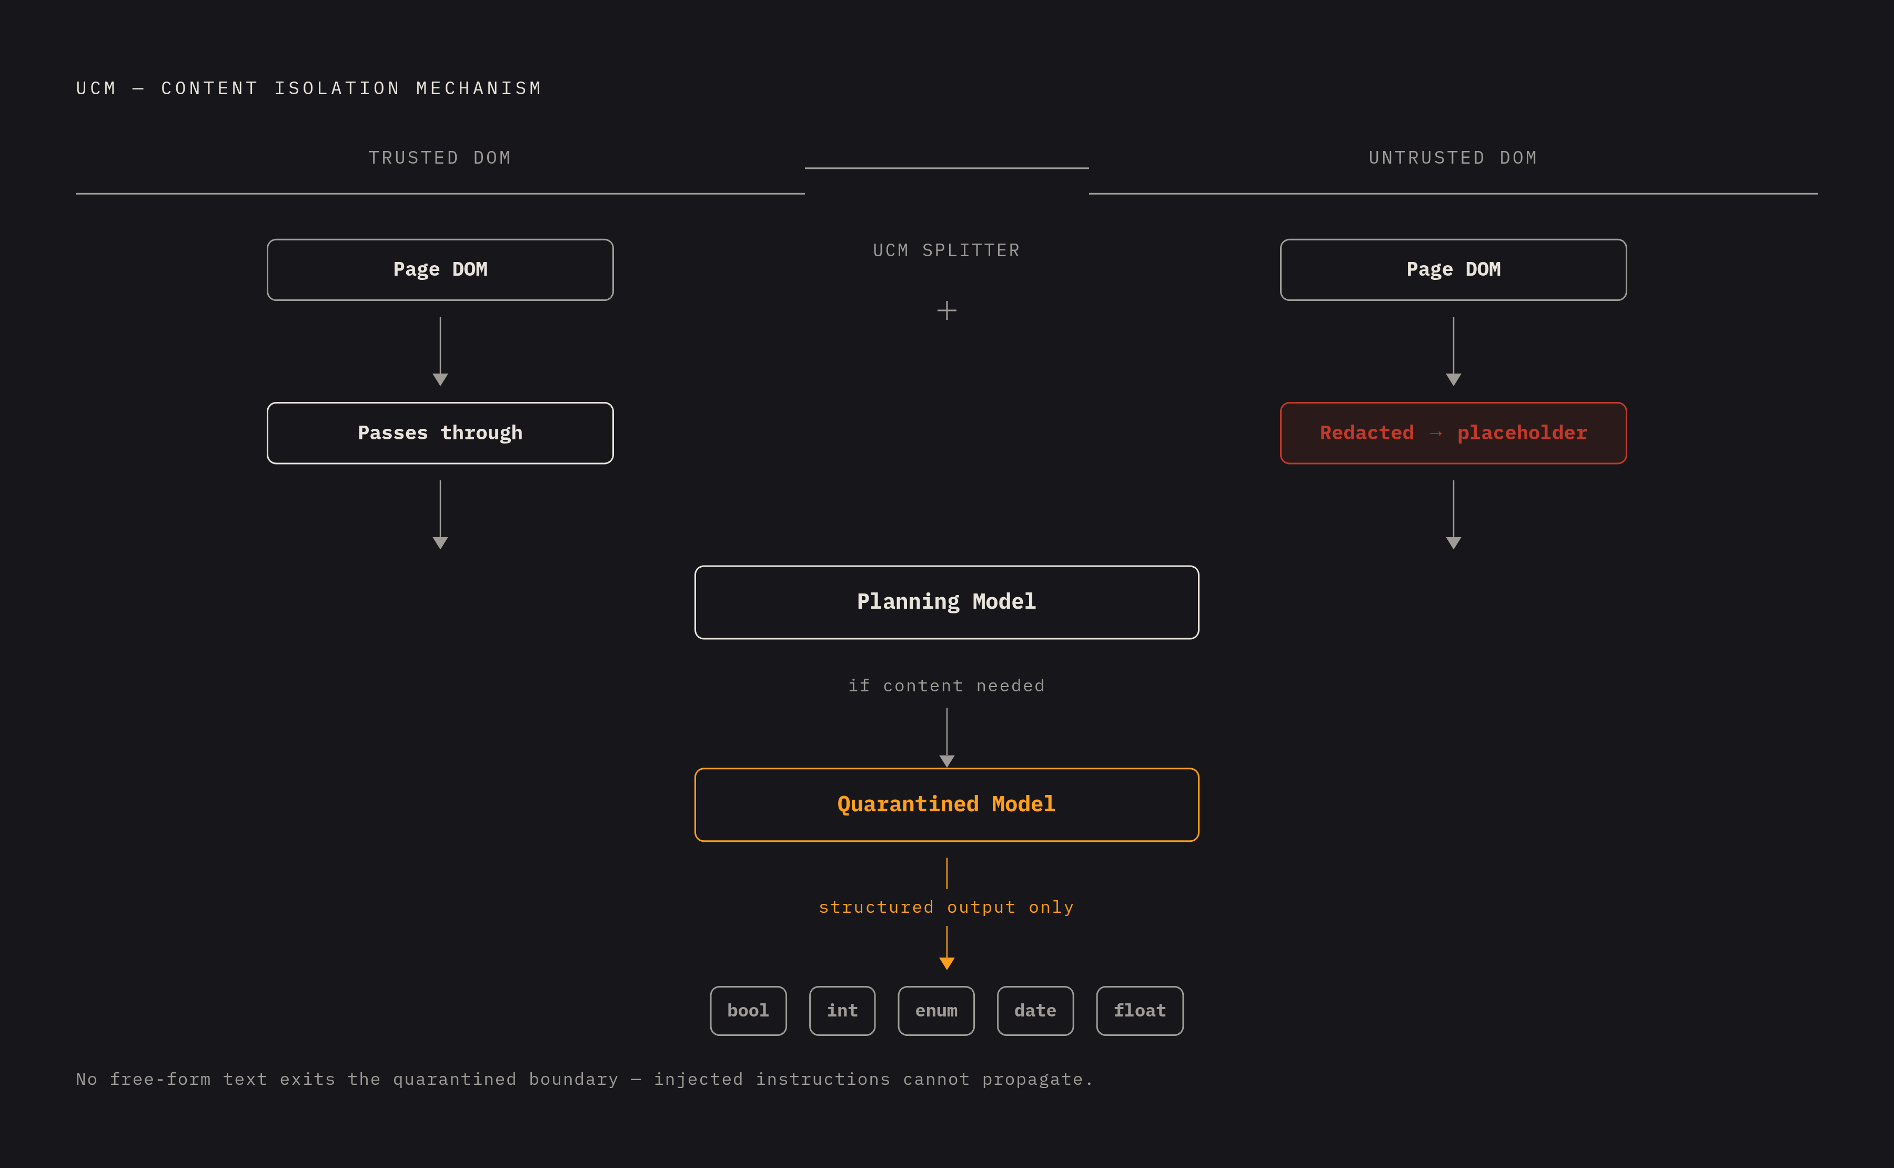Click the plus icon under UCM Splitter
1894x1168 pixels.
point(946,310)
